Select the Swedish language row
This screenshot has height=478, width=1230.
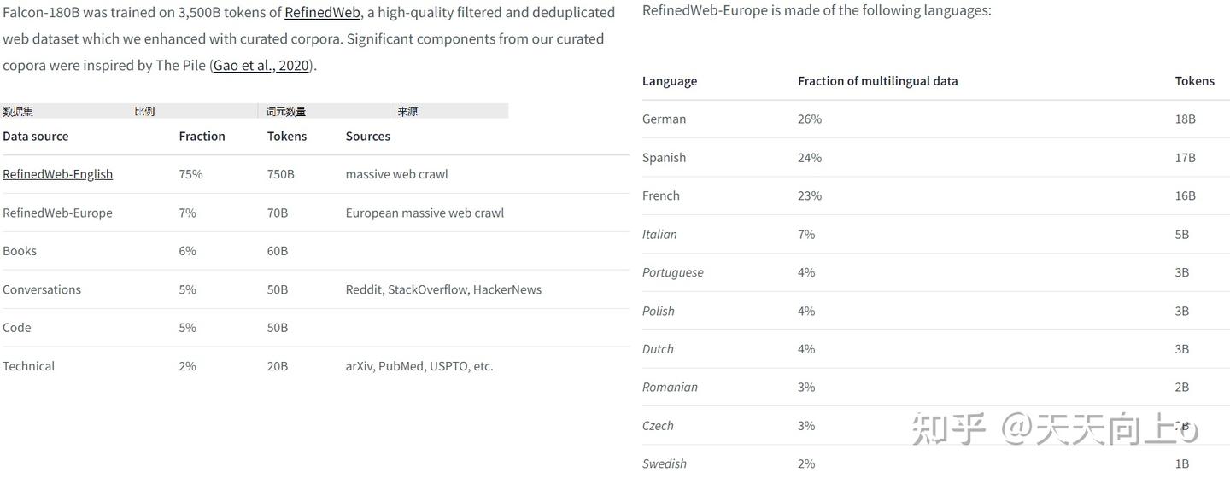665,463
